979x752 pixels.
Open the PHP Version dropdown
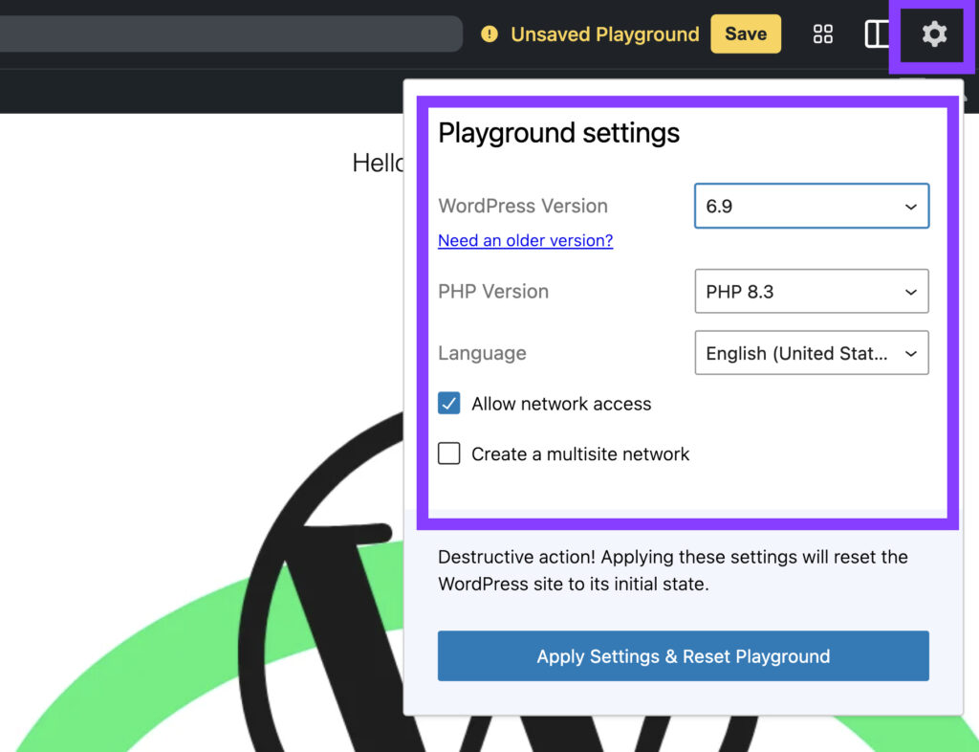pos(812,291)
